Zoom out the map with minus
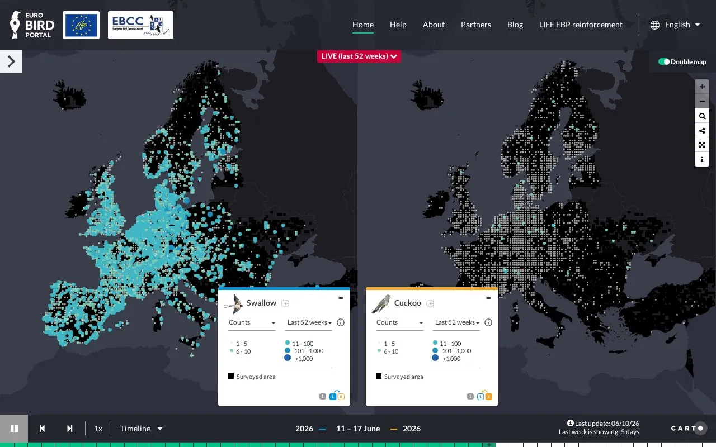Viewport: 716px width, 447px height. [702, 101]
